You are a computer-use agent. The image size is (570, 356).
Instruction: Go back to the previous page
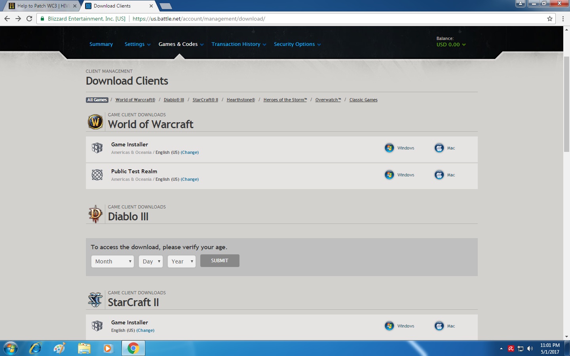[7, 19]
